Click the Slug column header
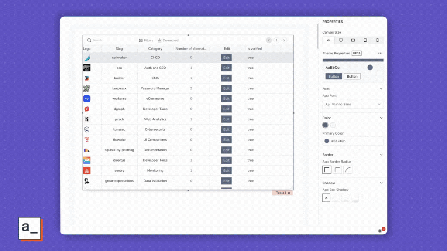Screen dimensions: 447x251 point(119,49)
